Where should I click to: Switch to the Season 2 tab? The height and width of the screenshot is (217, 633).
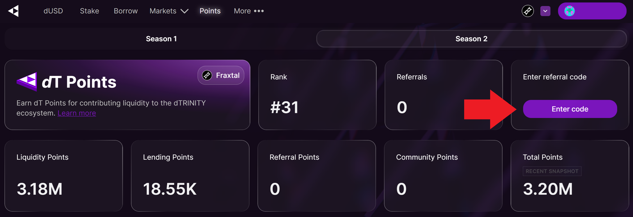pos(471,39)
